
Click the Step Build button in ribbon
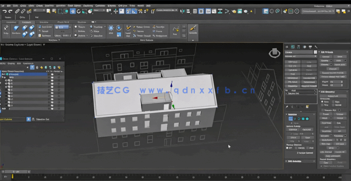(45, 27)
